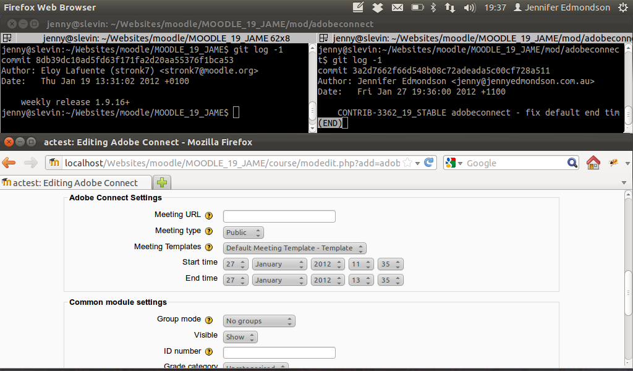633x371 pixels.
Task: Click the localhost address bar
Action: (x=232, y=163)
